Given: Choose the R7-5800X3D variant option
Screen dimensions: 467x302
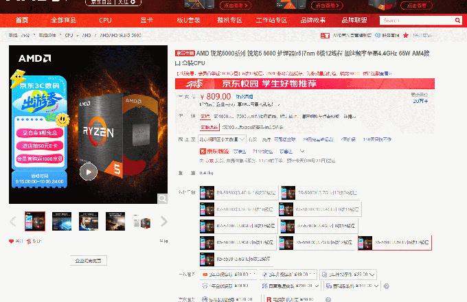Looking at the screenshot, I should pos(320,209).
